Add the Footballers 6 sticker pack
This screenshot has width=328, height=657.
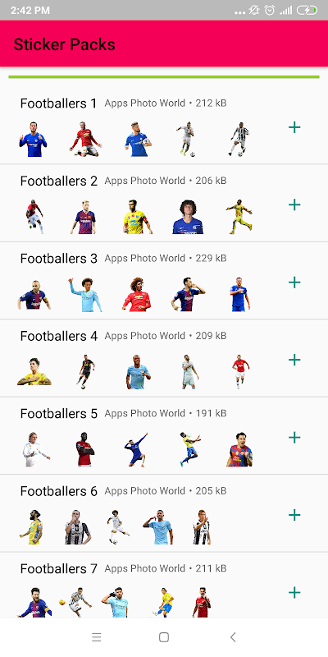click(x=294, y=515)
